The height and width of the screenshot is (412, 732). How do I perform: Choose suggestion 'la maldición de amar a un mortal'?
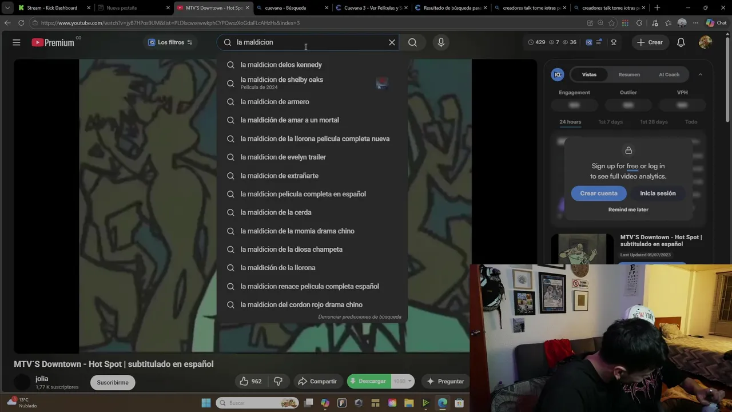[312, 120]
